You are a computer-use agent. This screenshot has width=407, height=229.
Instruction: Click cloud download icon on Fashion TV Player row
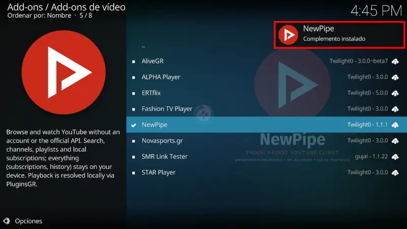coord(395,109)
